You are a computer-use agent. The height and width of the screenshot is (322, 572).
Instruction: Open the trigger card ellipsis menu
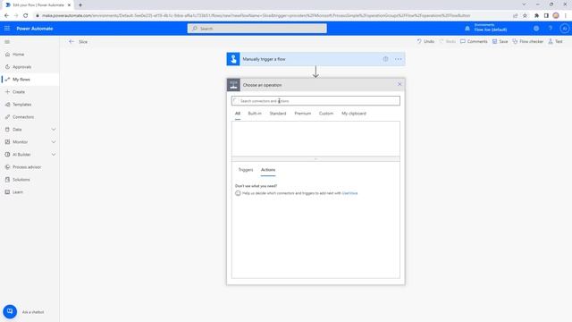[x=398, y=59]
